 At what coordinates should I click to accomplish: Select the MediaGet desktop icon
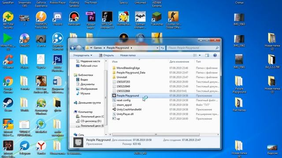click(41, 126)
